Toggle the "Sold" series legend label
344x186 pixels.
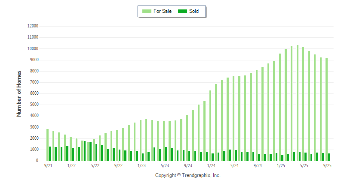tap(194, 11)
